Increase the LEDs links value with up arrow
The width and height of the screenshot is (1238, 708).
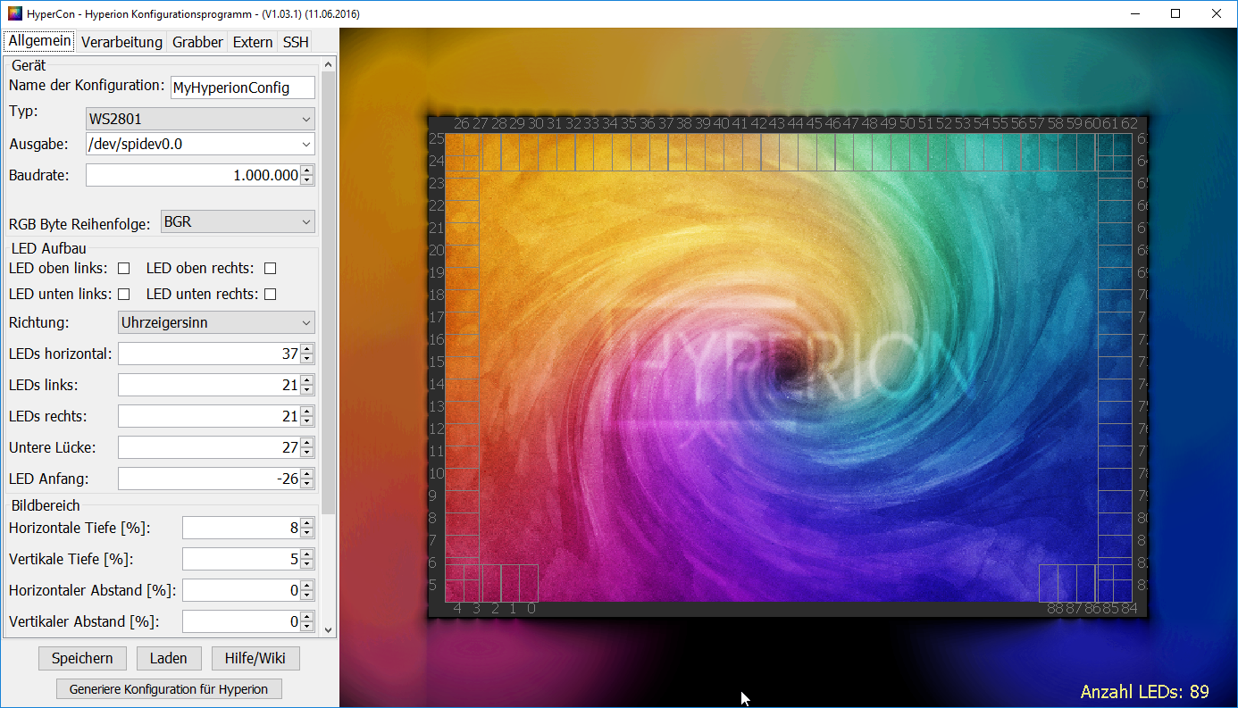click(x=307, y=380)
